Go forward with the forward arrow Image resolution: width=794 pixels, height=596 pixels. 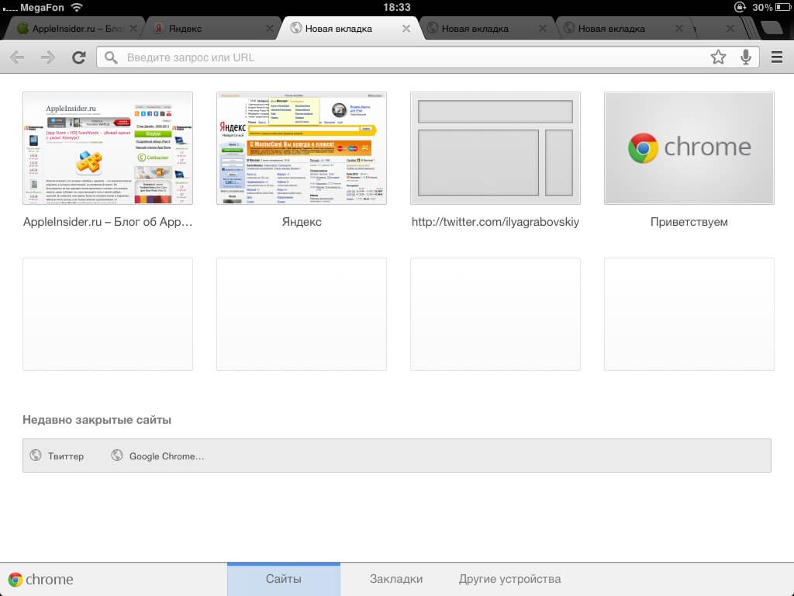tap(48, 57)
